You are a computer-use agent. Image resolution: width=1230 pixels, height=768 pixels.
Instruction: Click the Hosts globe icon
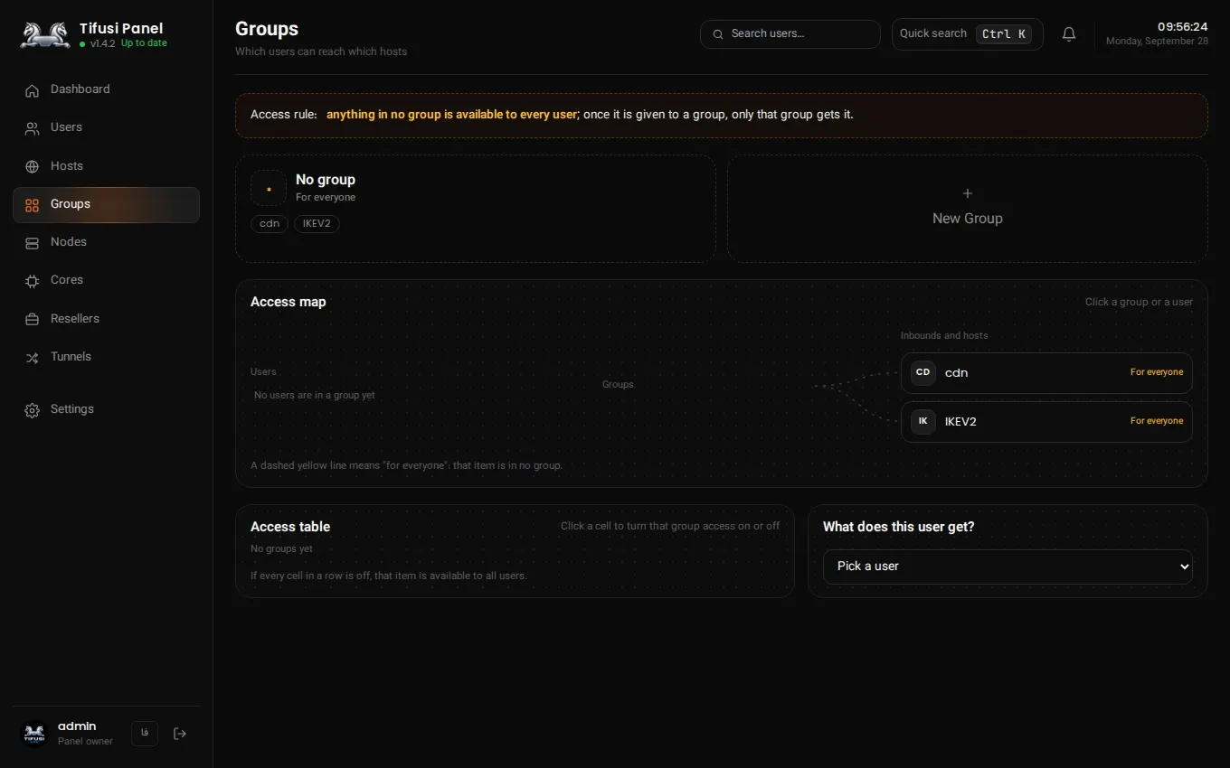point(32,166)
